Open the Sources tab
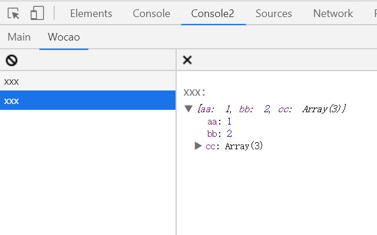Screen dimensions: 377x235 point(273,14)
